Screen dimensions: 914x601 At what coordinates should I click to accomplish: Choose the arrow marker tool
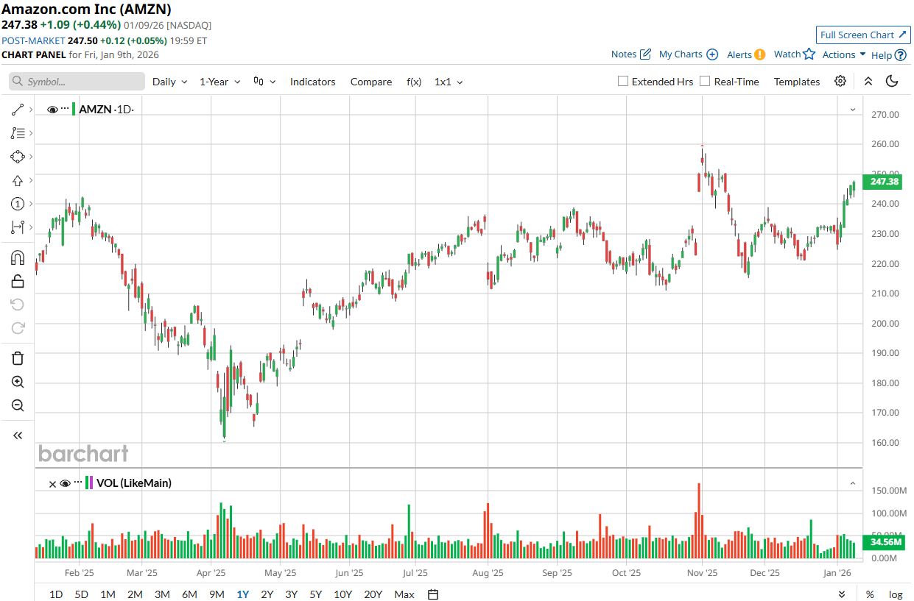click(x=18, y=180)
